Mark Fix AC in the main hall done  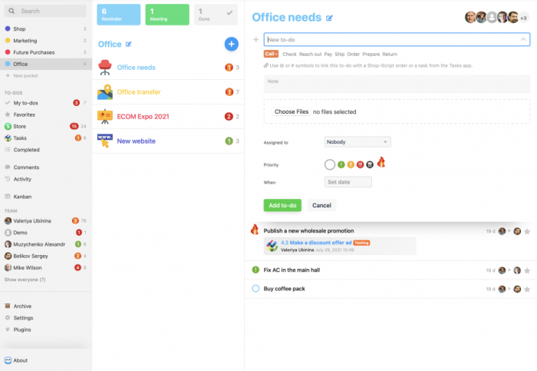pyautogui.click(x=255, y=270)
